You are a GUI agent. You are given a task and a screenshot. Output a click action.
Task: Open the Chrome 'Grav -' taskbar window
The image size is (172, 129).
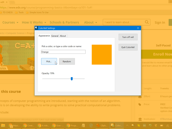[x=58, y=125]
